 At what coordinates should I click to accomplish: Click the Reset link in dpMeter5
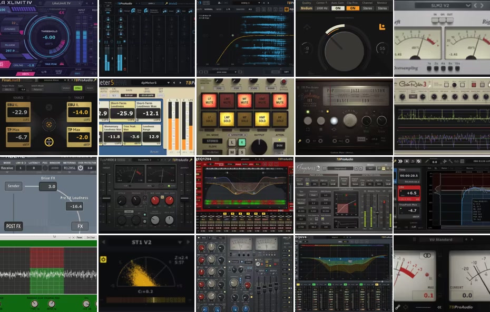(154, 152)
